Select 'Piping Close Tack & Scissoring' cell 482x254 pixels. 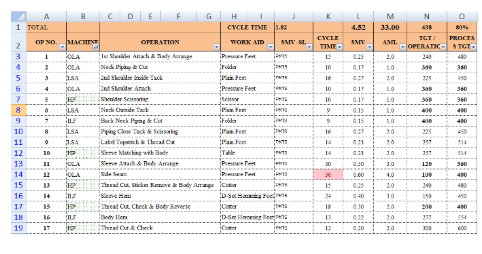coord(160,131)
